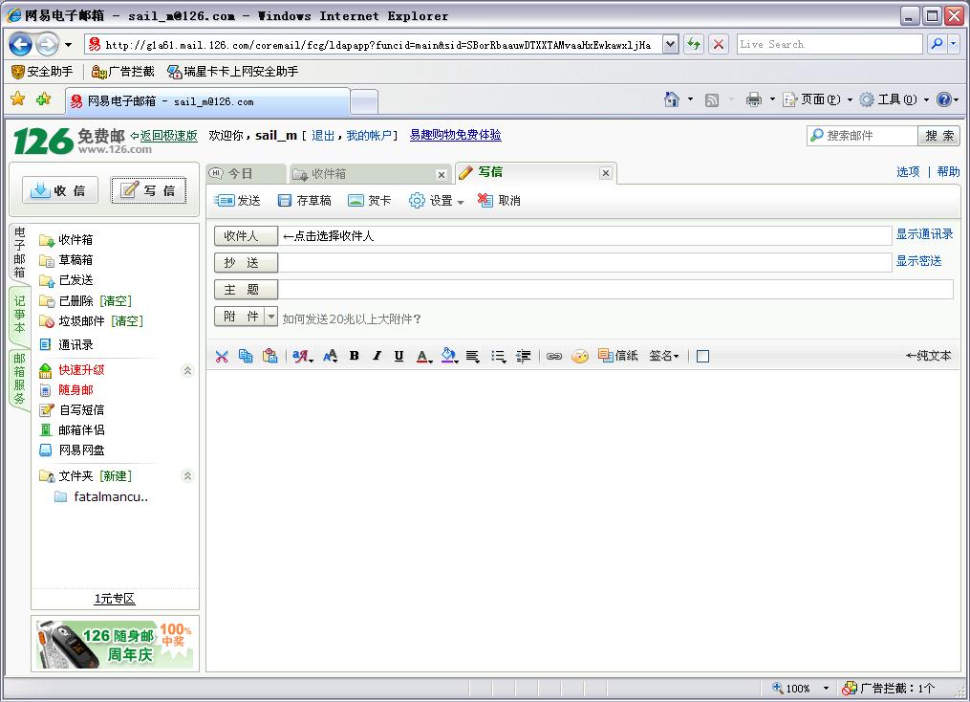Close the 写信 compose tab
Viewport: 970px width, 702px height.
pos(606,173)
